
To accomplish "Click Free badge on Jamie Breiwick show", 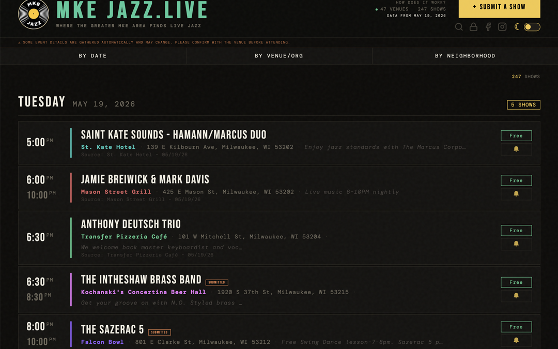I will pyautogui.click(x=516, y=180).
